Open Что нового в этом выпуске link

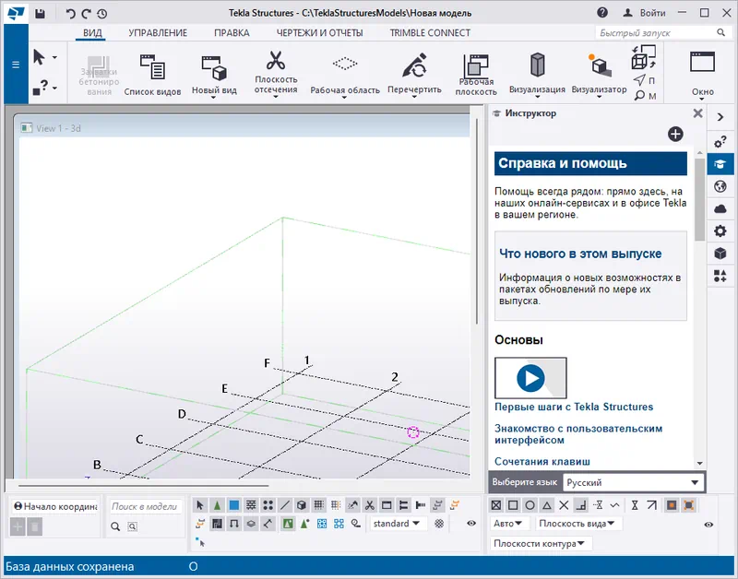click(x=580, y=254)
